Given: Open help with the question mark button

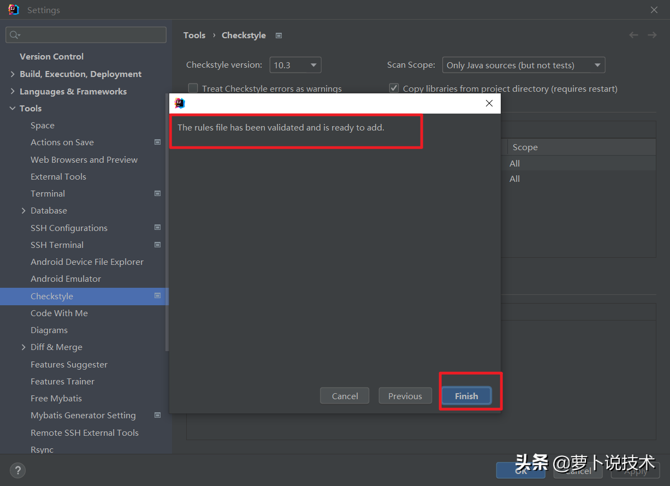Looking at the screenshot, I should (17, 470).
